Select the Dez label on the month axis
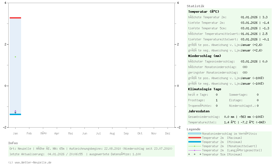 click(168, 133)
